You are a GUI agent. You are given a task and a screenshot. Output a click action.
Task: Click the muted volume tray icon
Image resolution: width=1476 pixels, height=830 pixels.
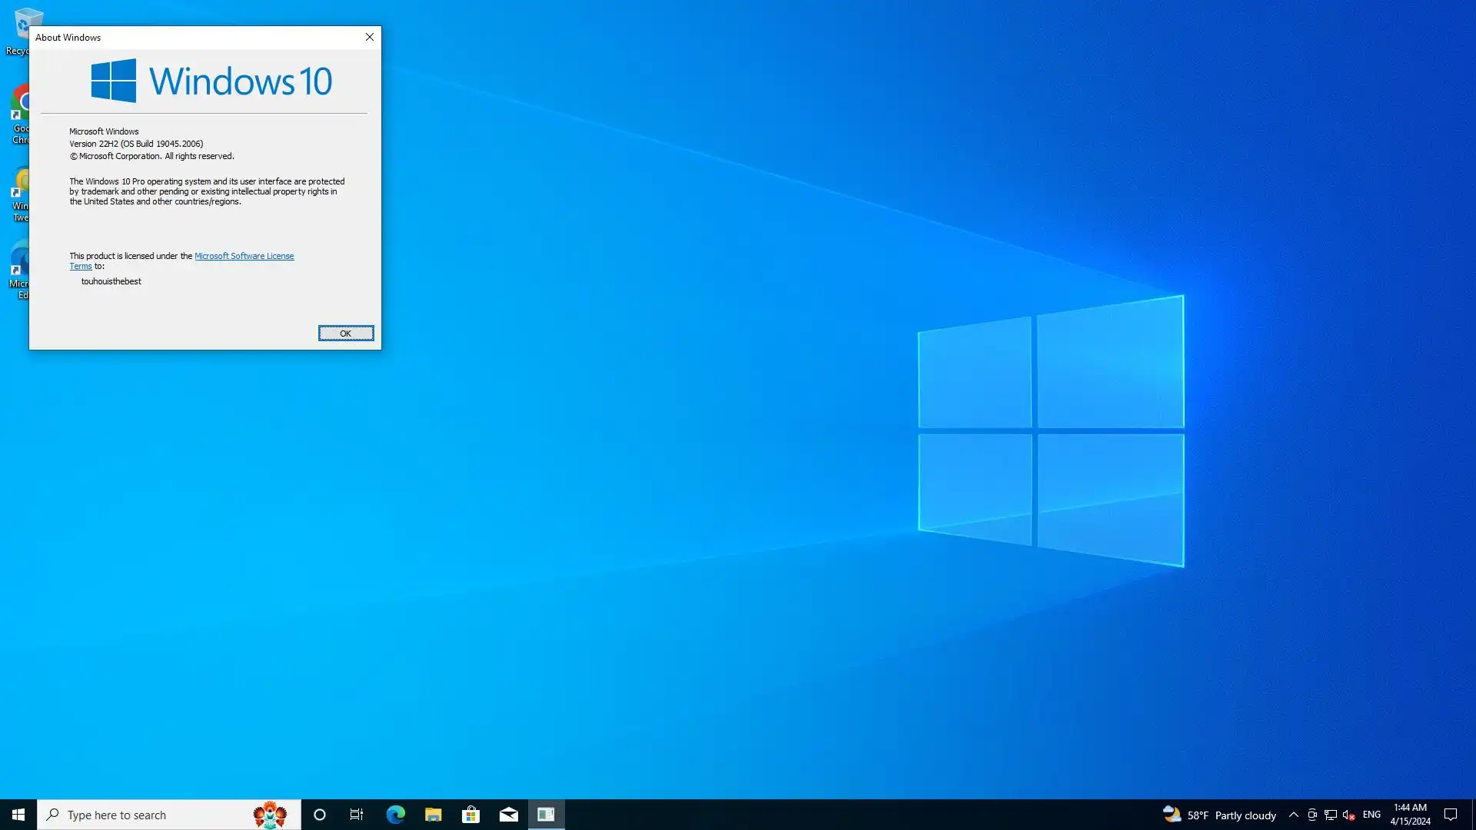[x=1348, y=815]
